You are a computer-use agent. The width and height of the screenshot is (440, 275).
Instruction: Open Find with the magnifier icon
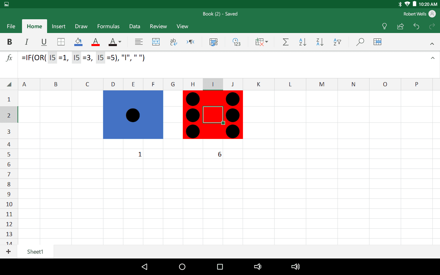tap(360, 42)
